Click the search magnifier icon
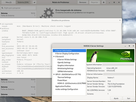 pyautogui.click(x=2, y=8)
